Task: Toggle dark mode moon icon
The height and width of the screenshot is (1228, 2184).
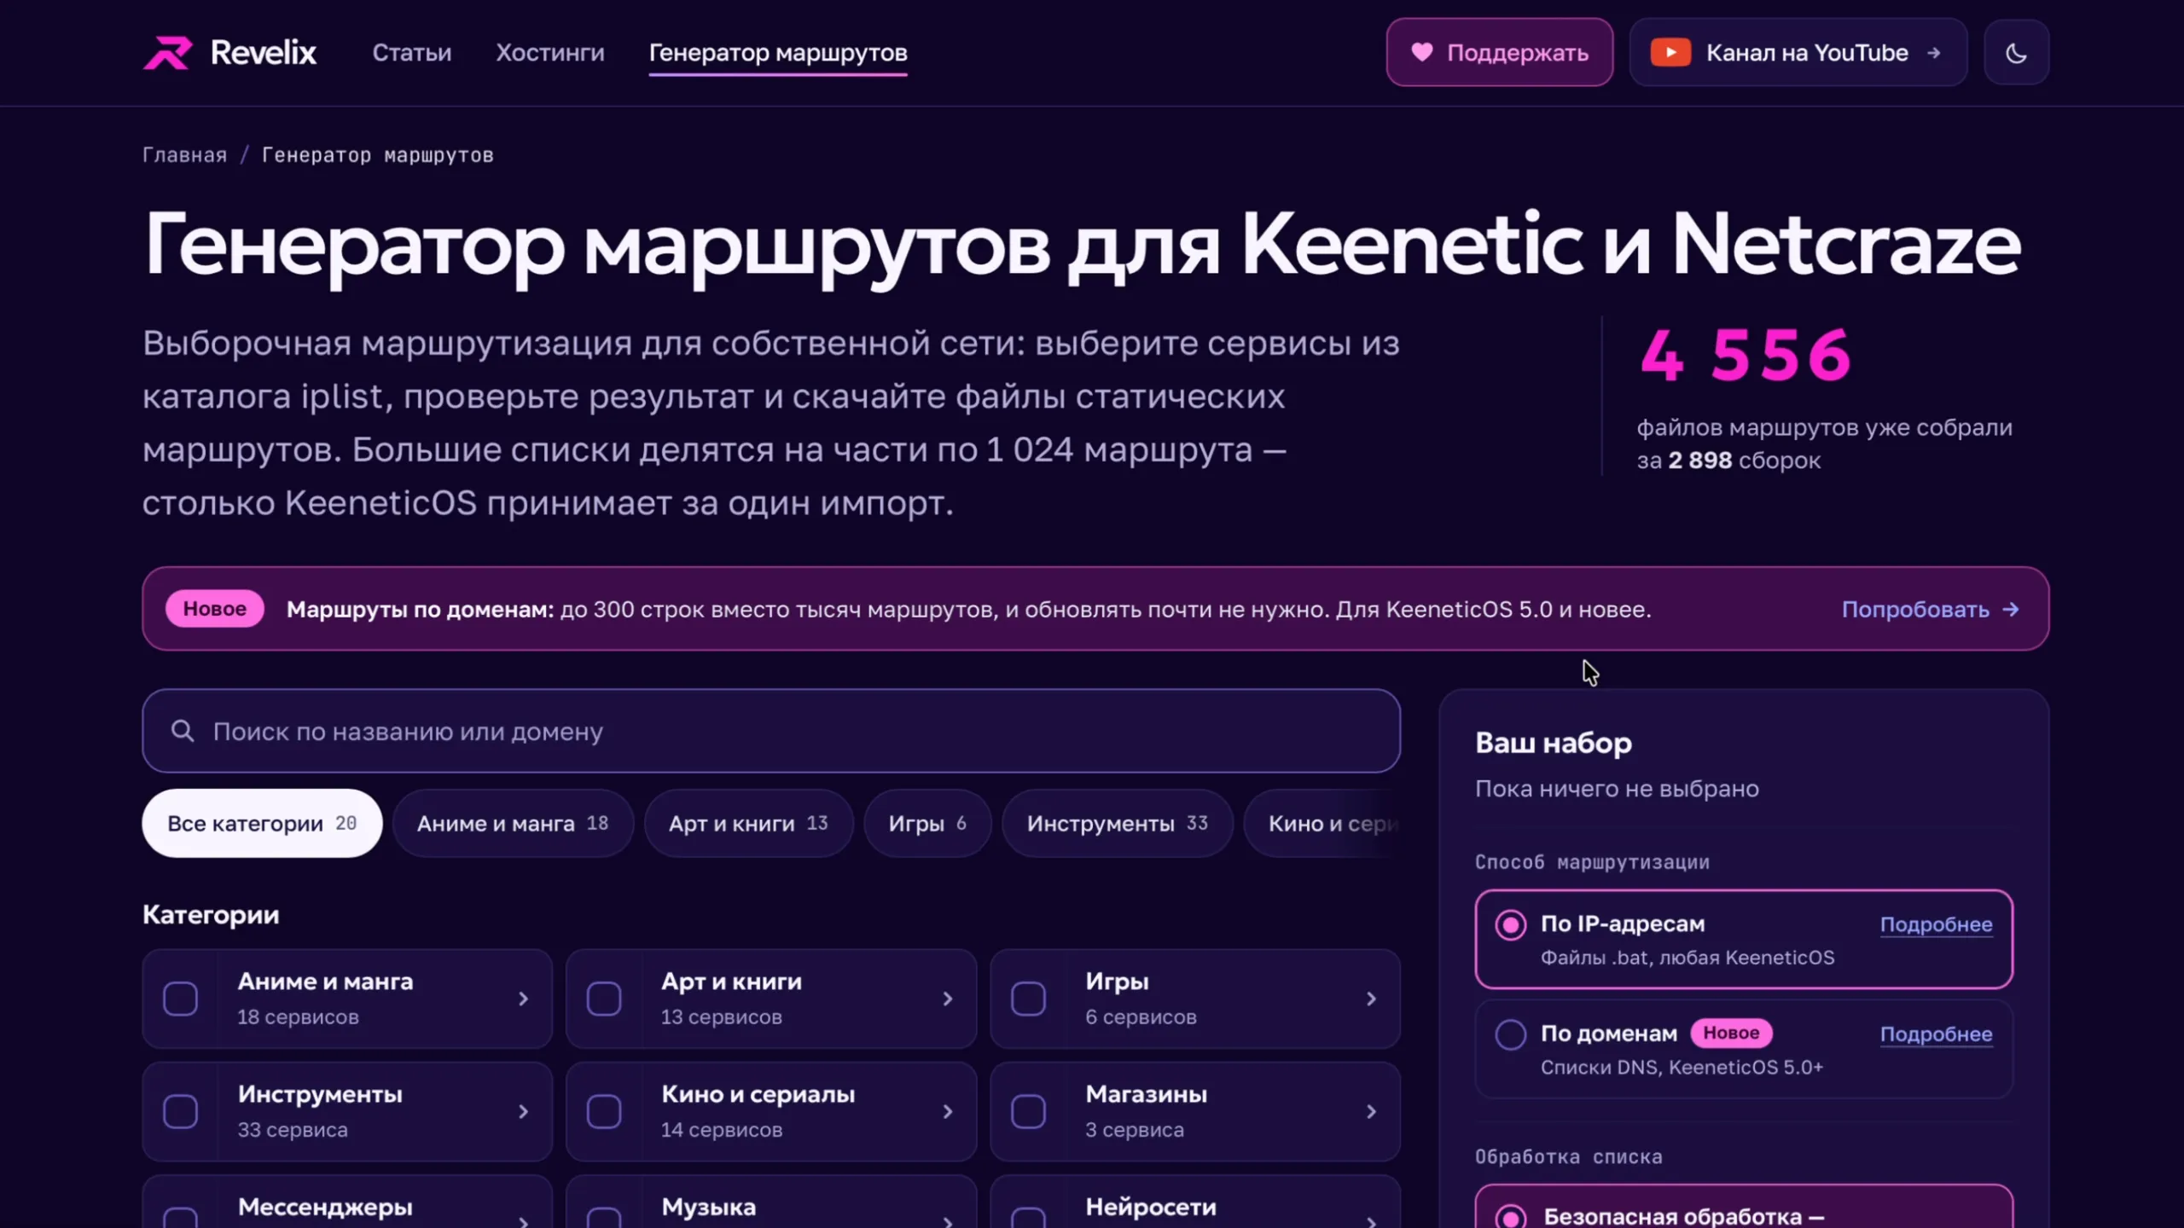Action: 2016,53
